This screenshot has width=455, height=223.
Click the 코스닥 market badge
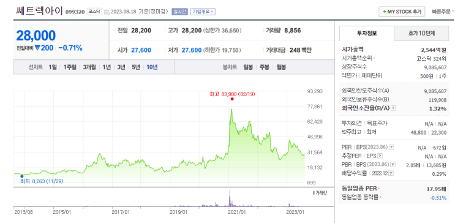(x=94, y=12)
